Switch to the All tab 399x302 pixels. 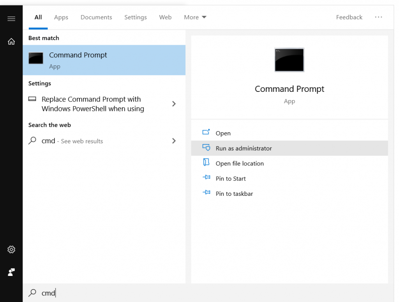(38, 17)
